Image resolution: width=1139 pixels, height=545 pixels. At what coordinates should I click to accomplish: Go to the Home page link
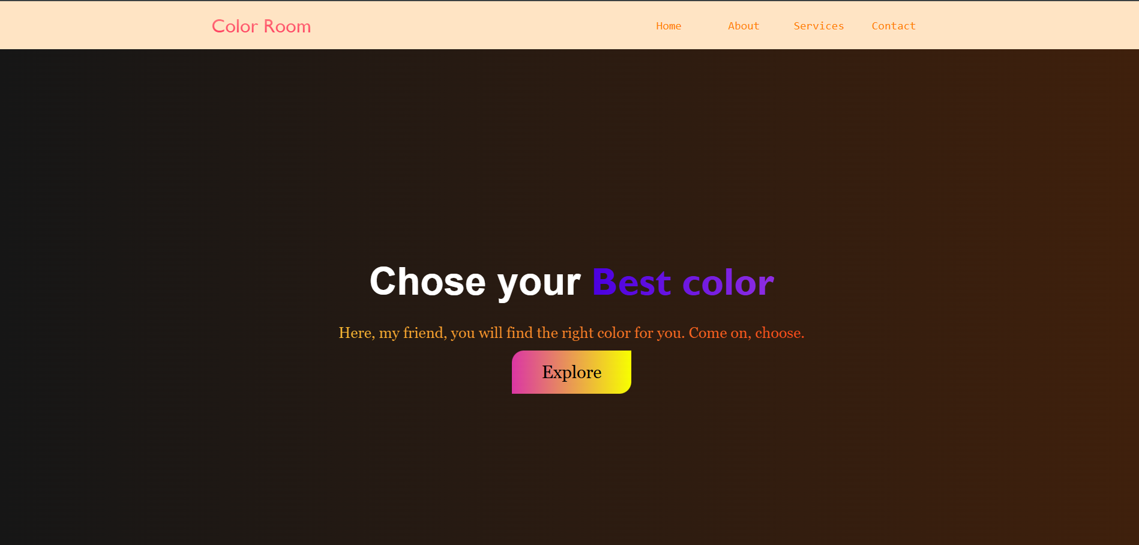tap(669, 26)
